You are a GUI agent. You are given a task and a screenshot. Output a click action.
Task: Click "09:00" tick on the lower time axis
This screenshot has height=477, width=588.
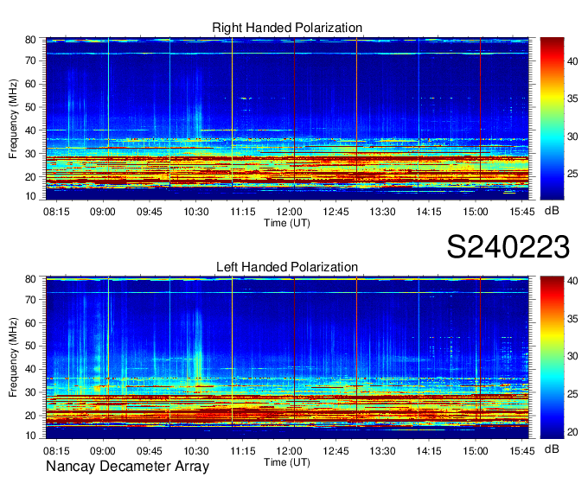(103, 451)
